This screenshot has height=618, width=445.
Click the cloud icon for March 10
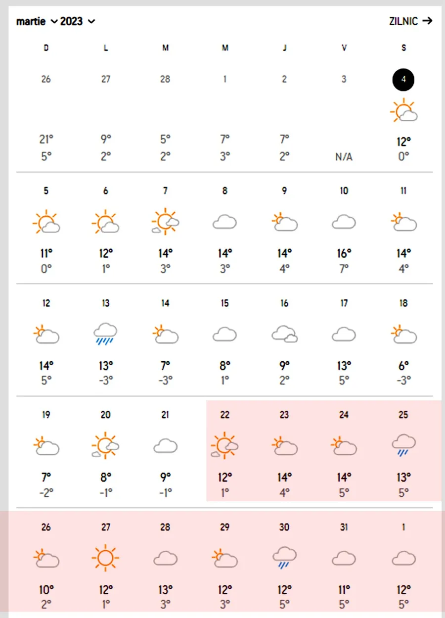(344, 223)
